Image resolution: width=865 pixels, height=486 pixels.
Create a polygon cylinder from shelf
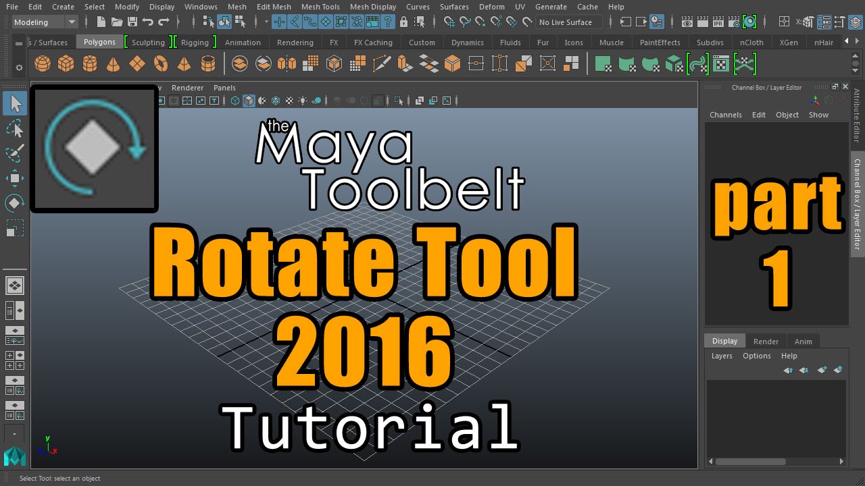pyautogui.click(x=89, y=64)
